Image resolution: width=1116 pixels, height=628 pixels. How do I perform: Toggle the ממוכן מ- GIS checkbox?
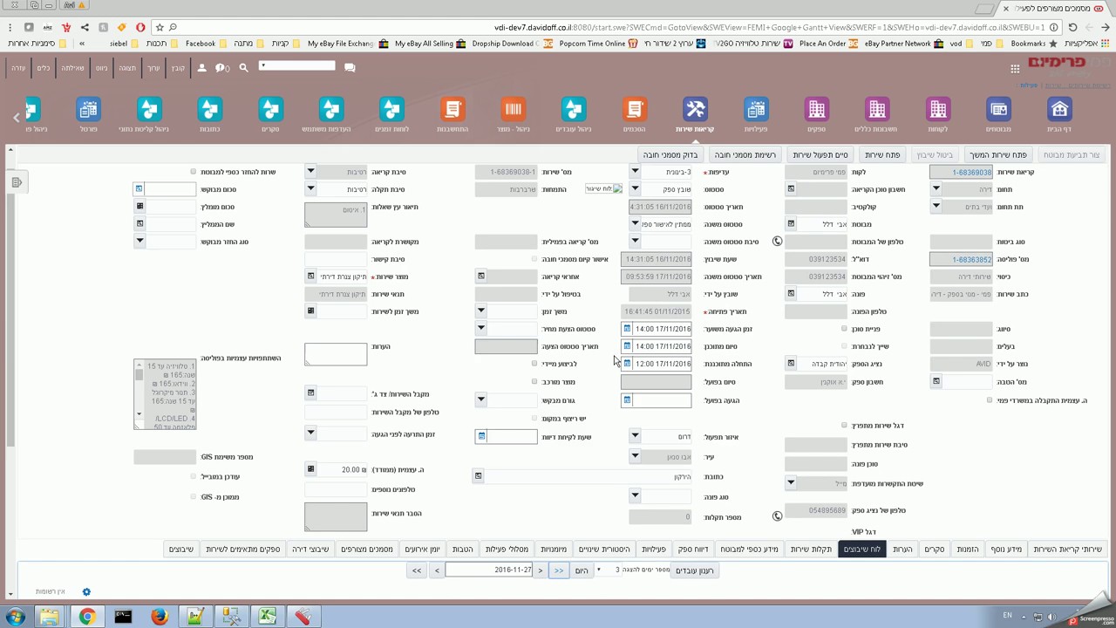point(193,496)
